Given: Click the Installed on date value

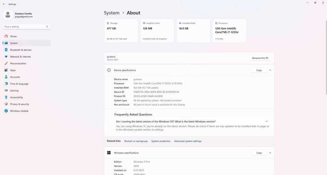Looking at the screenshot, I should [x=138, y=170].
